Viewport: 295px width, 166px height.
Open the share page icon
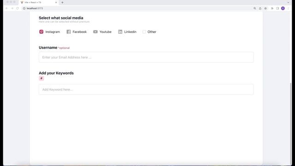[x=260, y=8]
